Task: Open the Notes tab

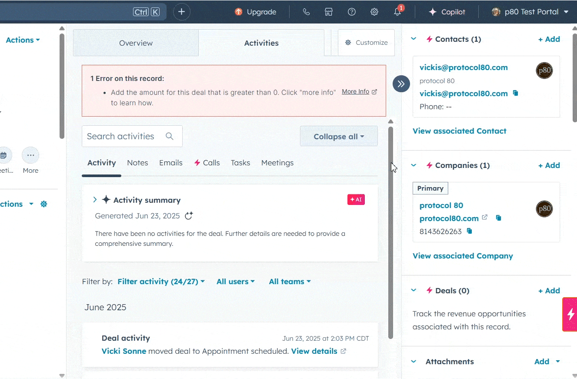Action: coord(137,162)
